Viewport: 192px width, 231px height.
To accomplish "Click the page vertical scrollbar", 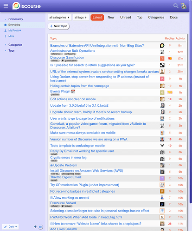I will point(191,102).
